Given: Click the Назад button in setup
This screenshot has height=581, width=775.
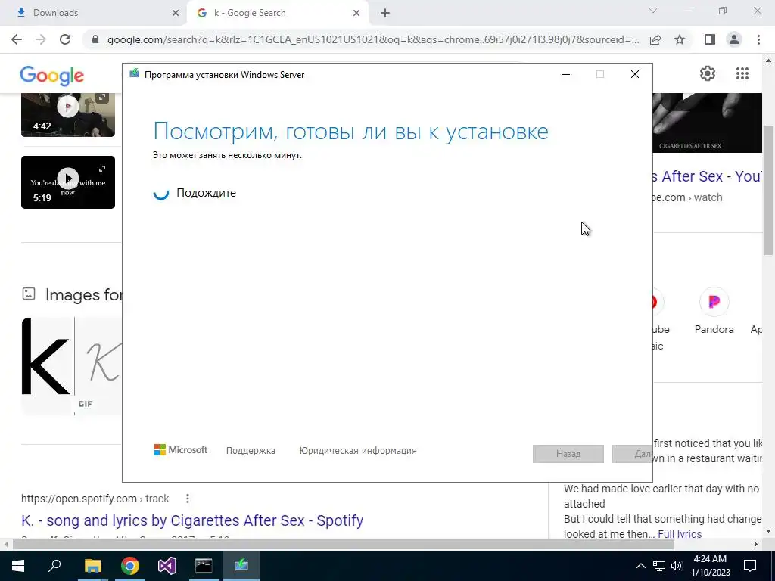Looking at the screenshot, I should [568, 454].
